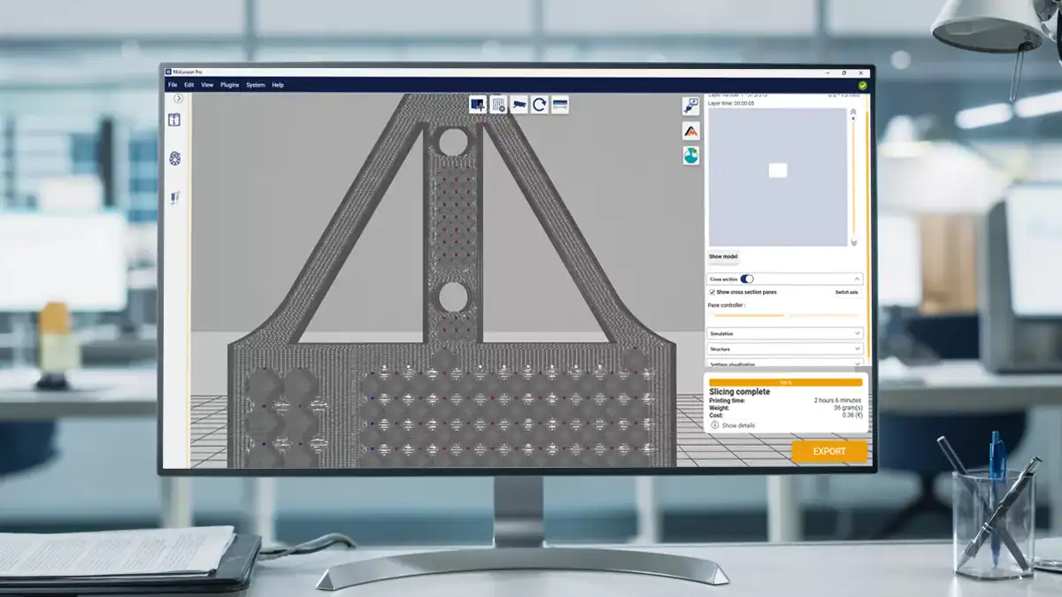1062x597 pixels.
Task: Select the filament spool icon in the sidebar
Action: click(173, 157)
